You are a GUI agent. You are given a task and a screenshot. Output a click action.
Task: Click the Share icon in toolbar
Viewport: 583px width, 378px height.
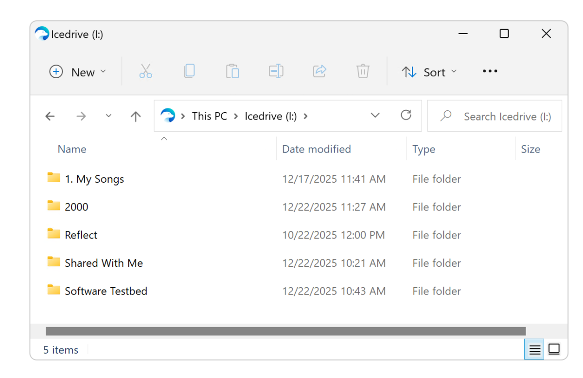tap(319, 71)
